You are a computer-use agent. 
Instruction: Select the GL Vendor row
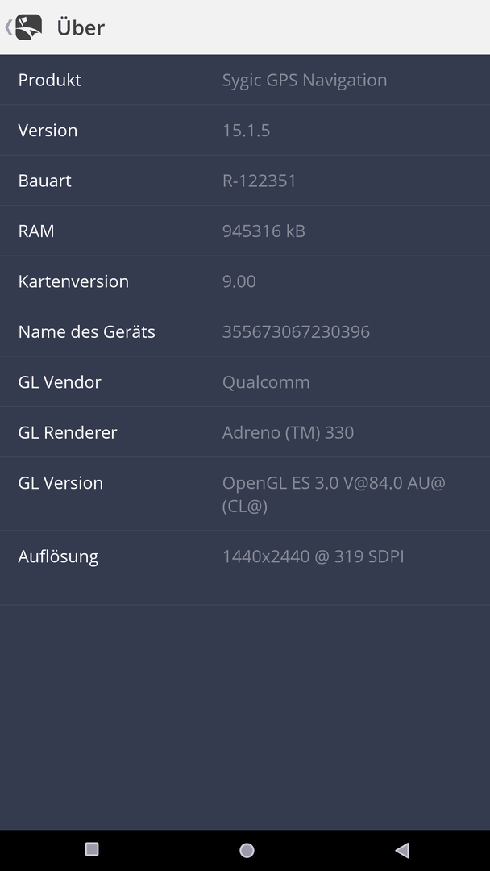(245, 382)
